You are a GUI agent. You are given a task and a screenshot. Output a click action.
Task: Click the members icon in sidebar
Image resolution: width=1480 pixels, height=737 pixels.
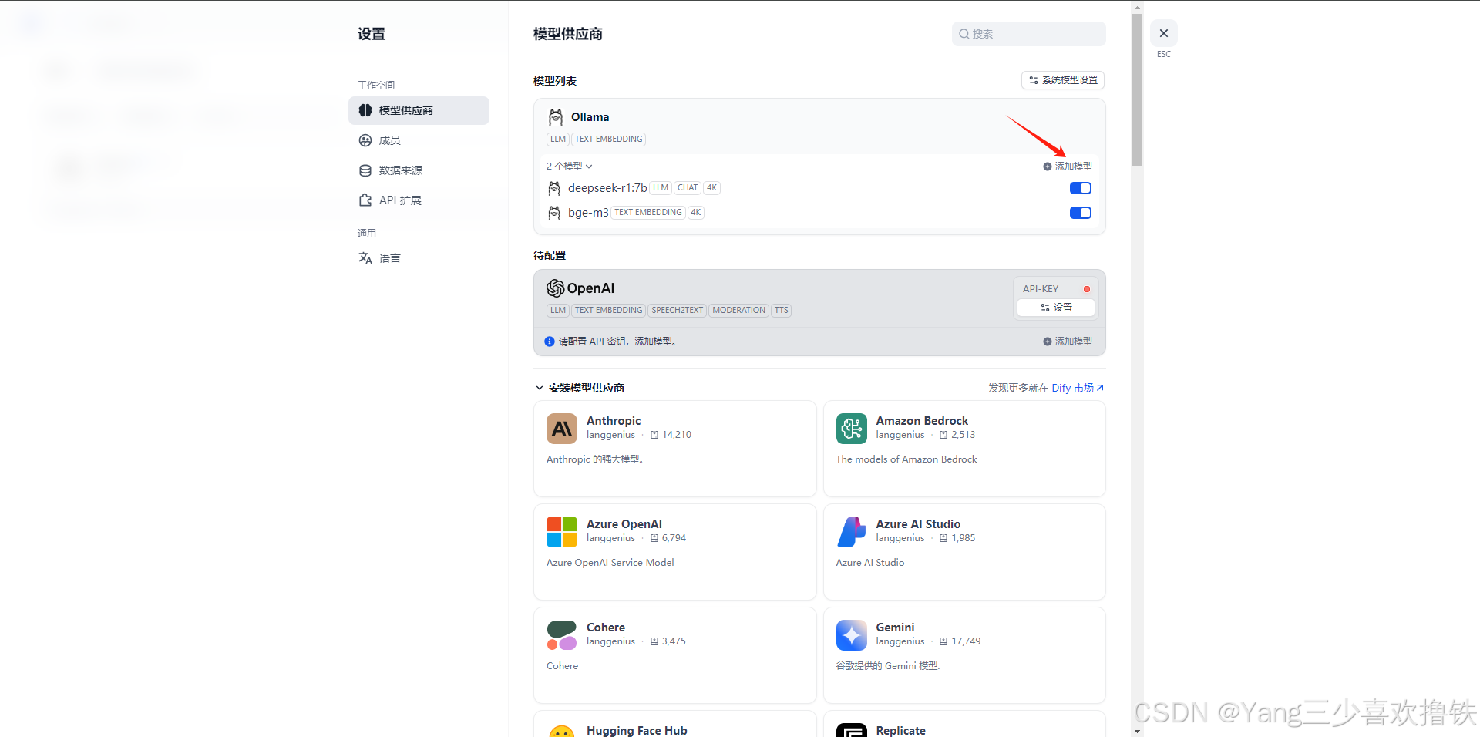point(365,140)
